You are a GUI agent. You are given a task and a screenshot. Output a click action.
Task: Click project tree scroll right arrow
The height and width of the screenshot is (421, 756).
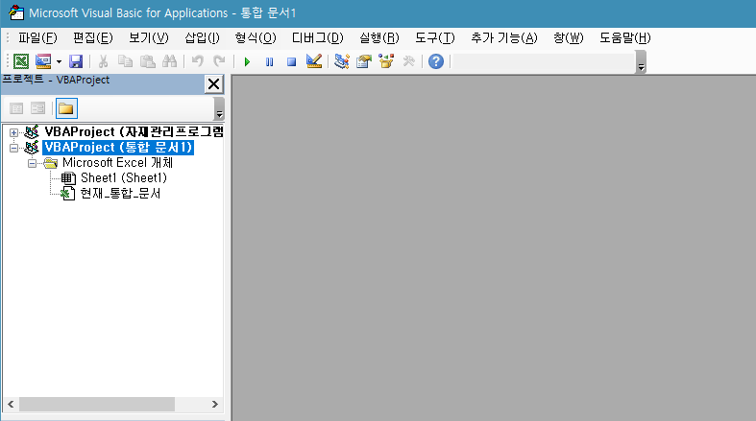(215, 404)
